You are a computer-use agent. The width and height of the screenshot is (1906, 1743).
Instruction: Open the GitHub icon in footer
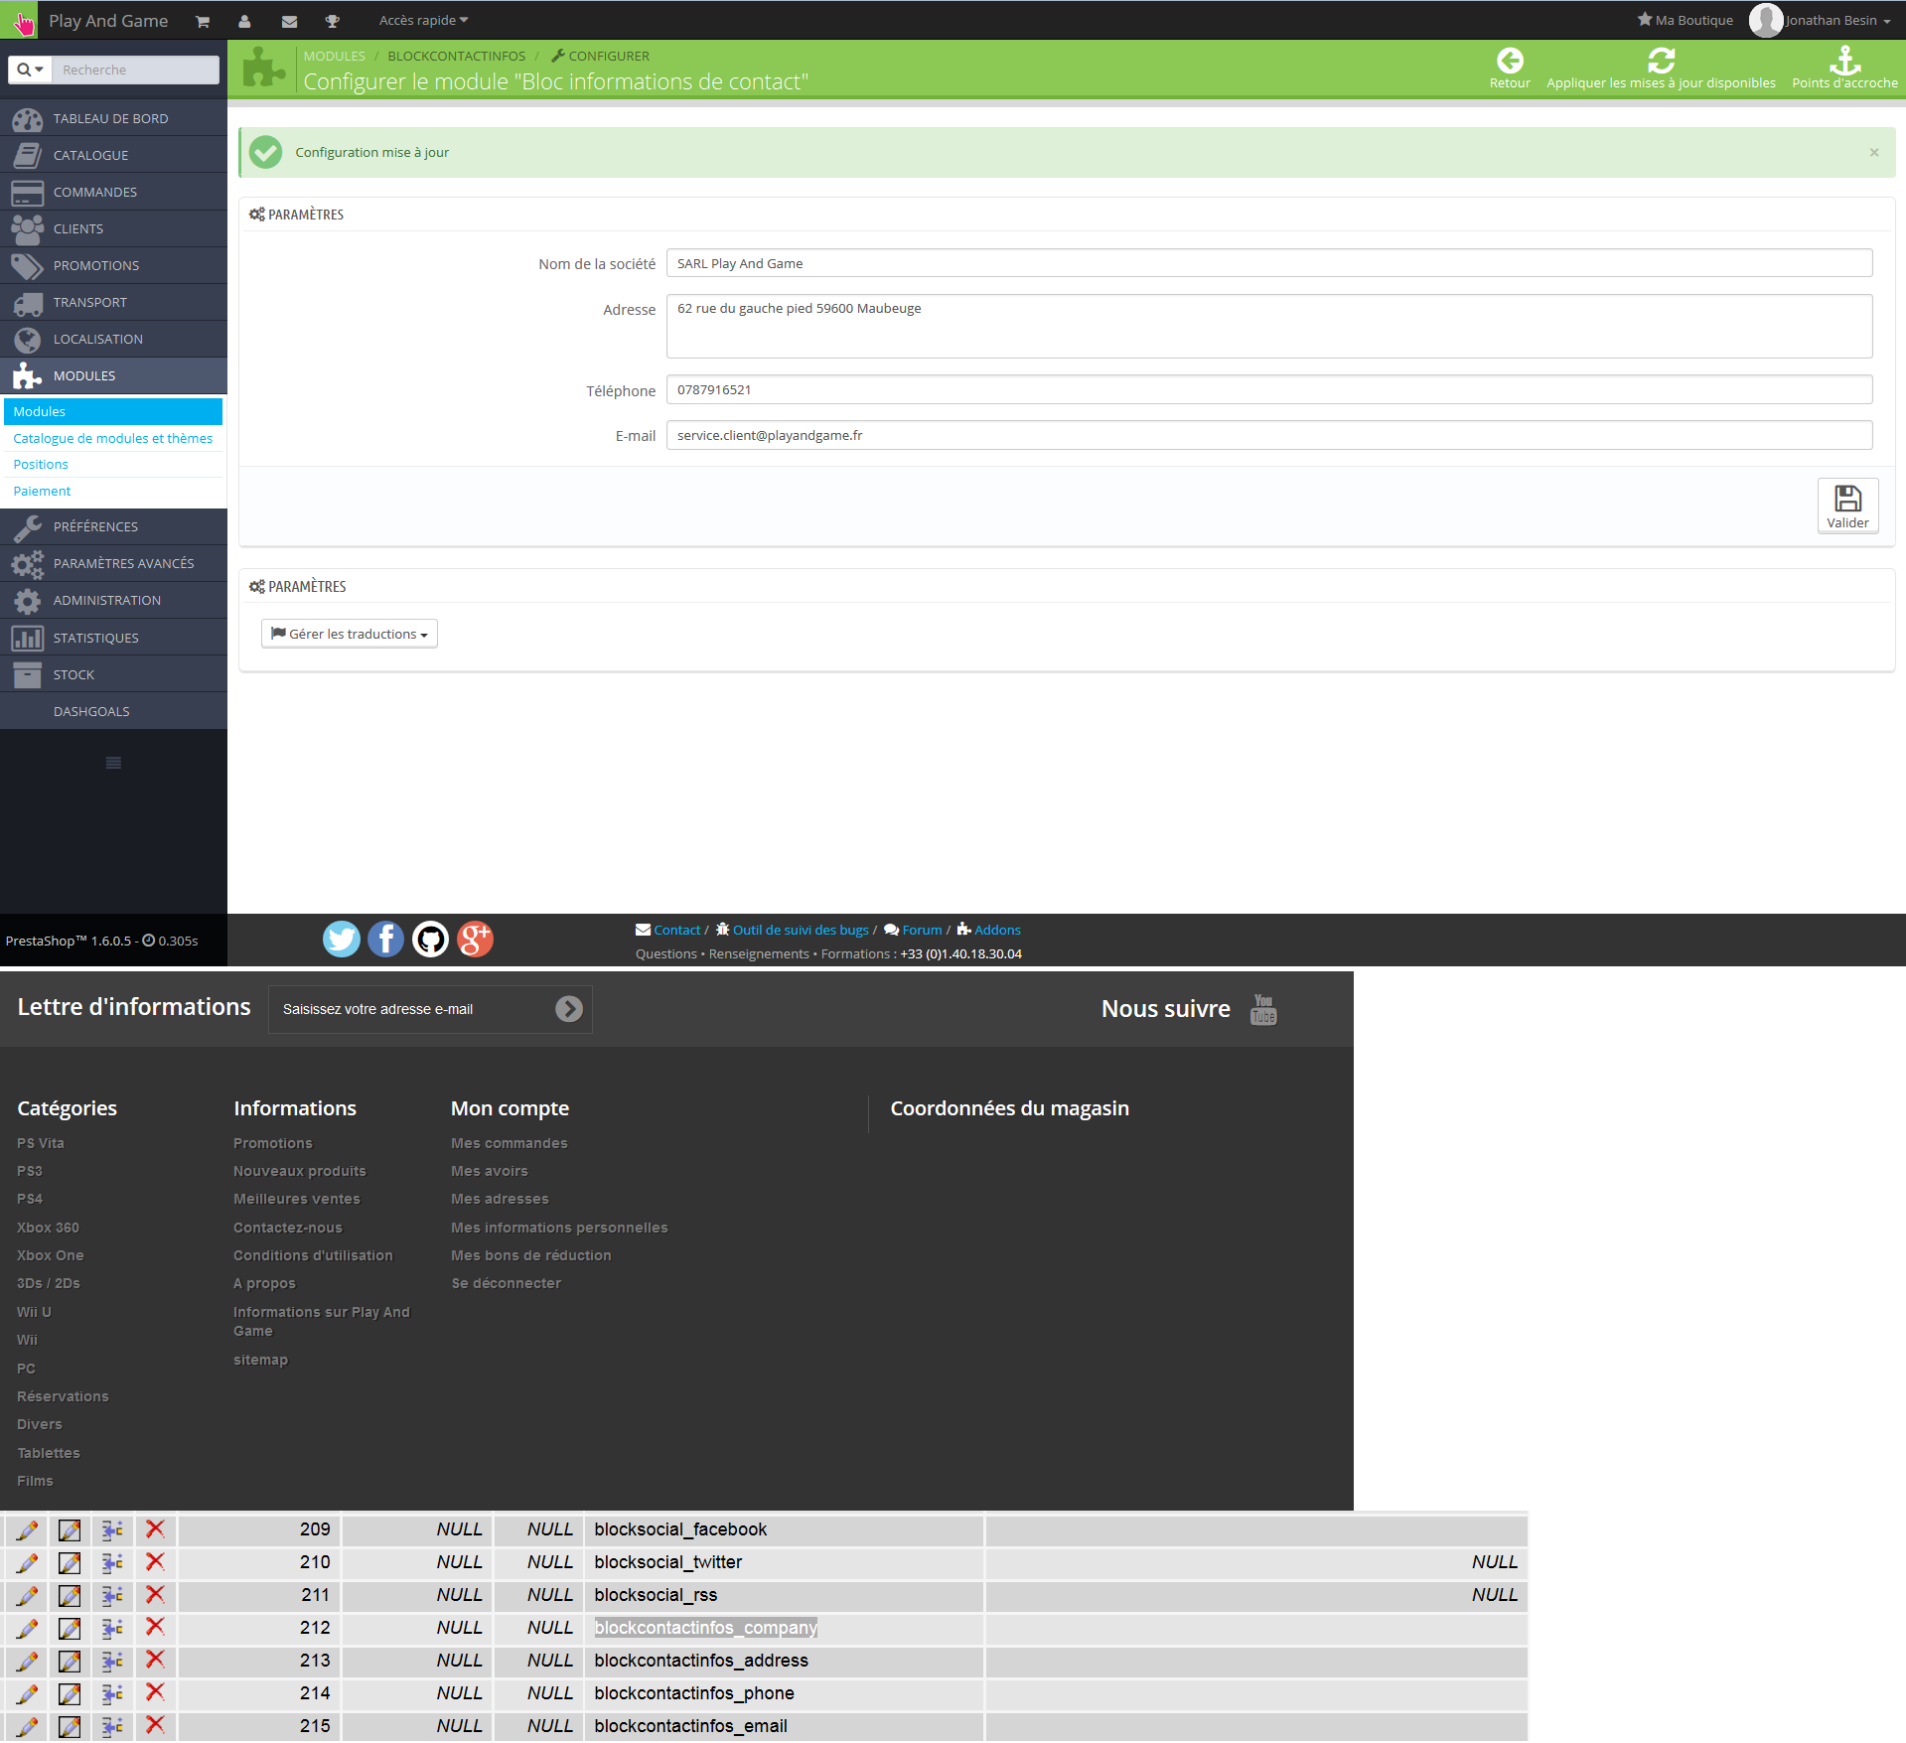click(431, 939)
